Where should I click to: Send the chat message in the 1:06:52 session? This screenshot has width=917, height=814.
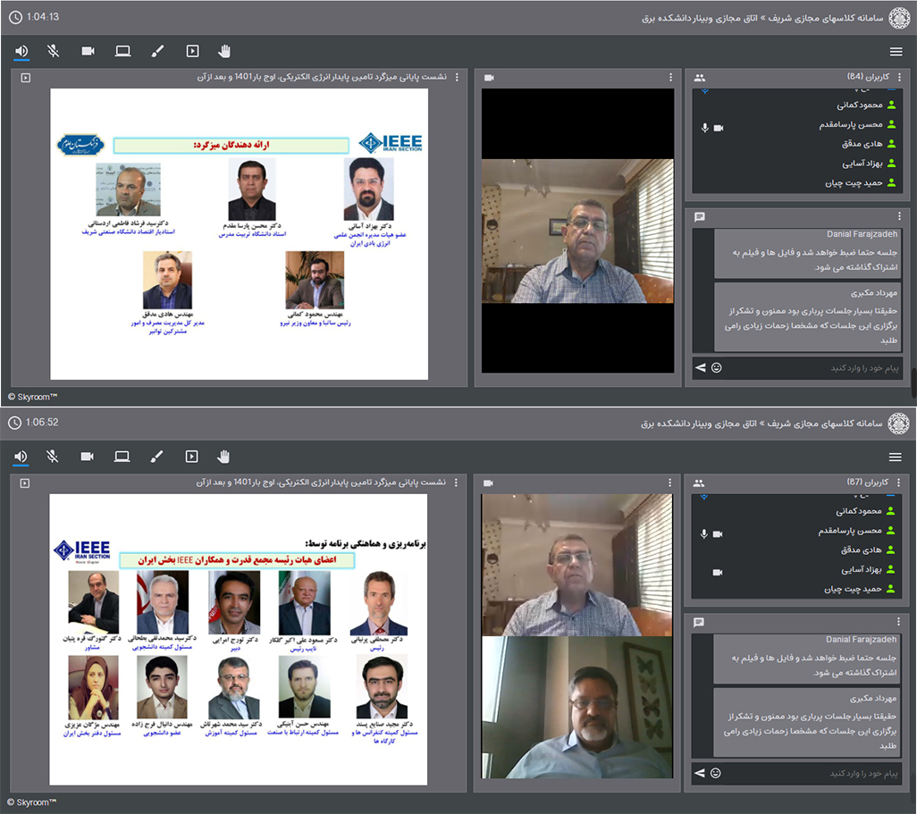(x=700, y=773)
